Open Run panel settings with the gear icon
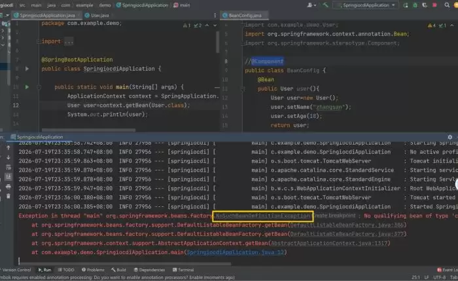The width and height of the screenshot is (458, 281). click(x=450, y=137)
